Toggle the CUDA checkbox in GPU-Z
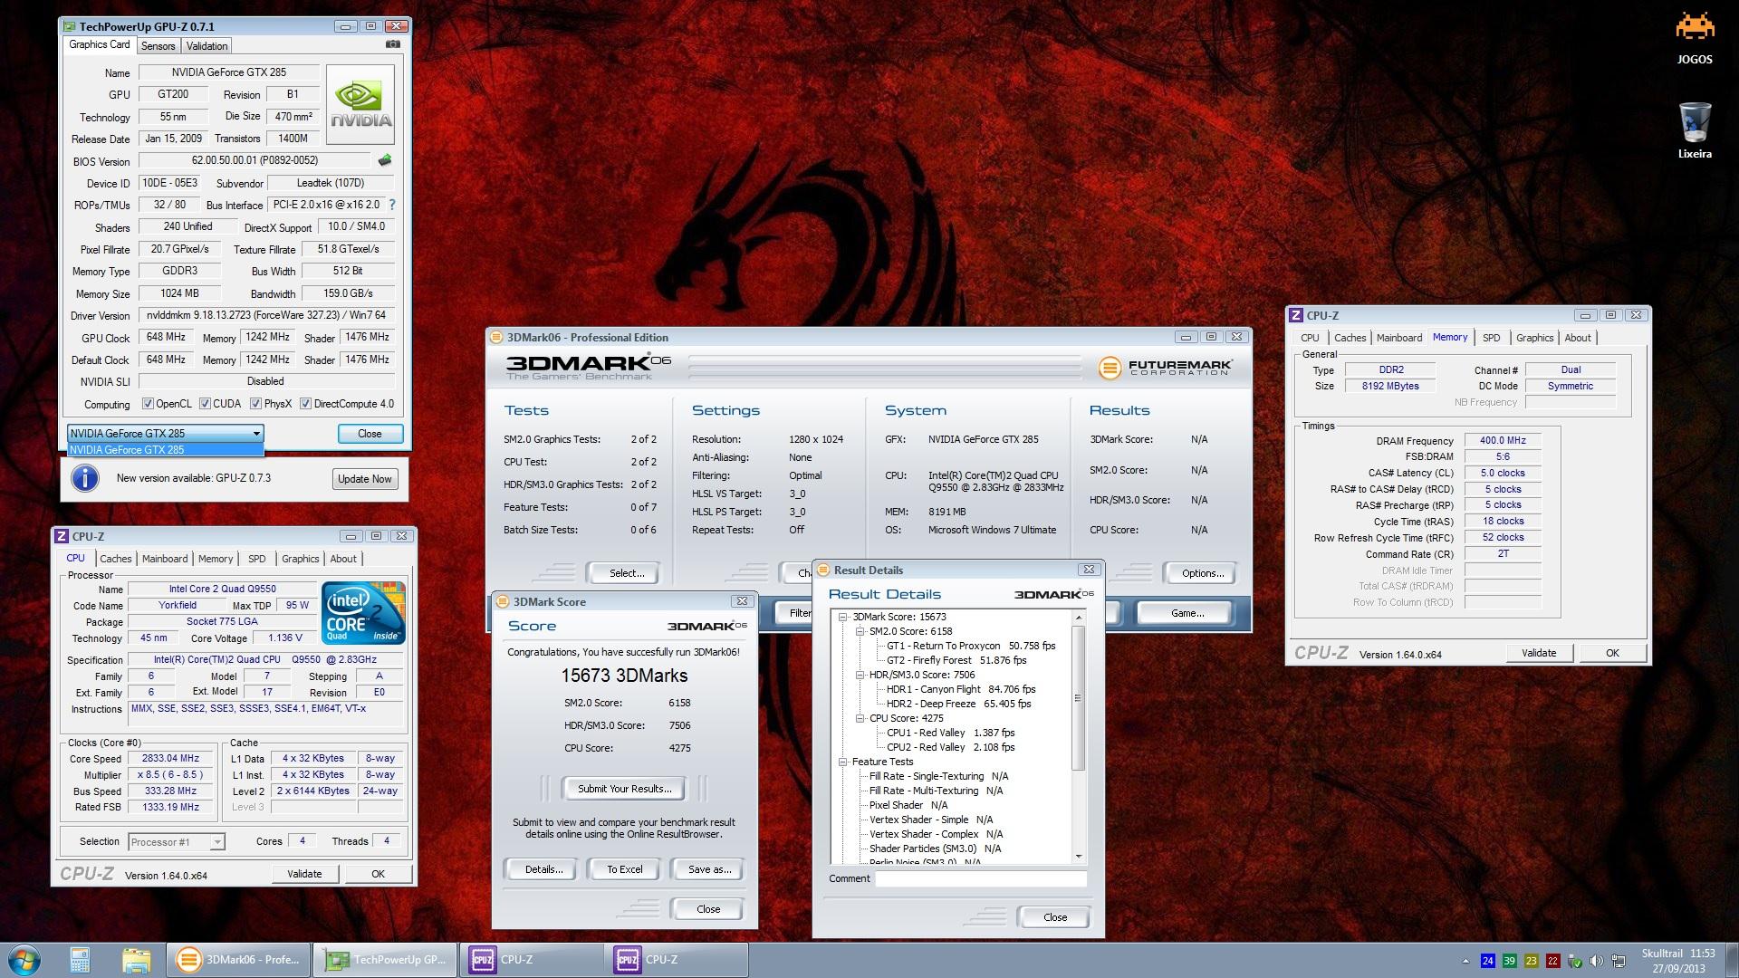This screenshot has width=1739, height=978. 205,404
